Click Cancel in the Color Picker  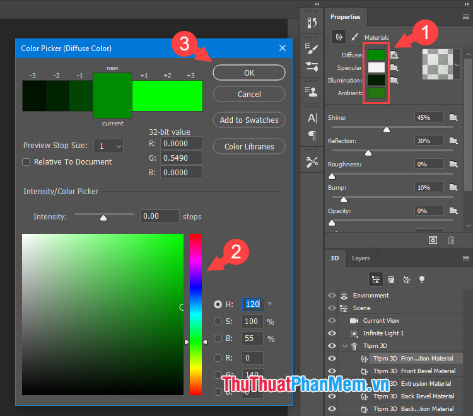click(x=249, y=95)
